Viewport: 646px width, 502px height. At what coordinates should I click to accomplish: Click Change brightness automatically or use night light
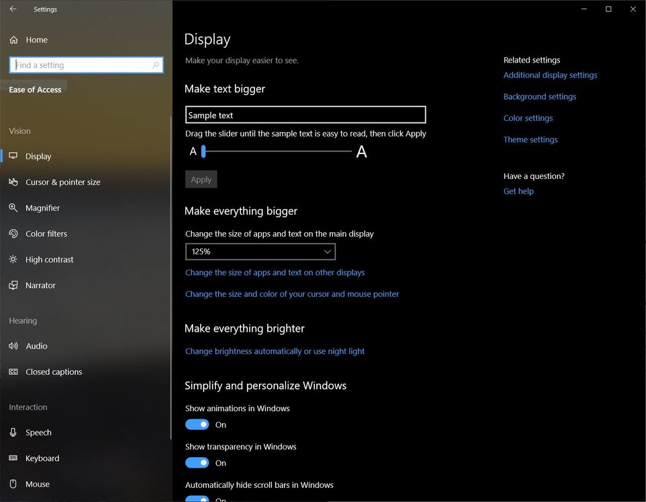point(275,351)
